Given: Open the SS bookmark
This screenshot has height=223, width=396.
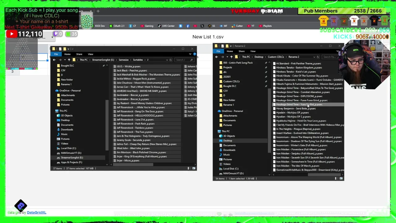Looking at the screenshot, I should coord(212,26).
